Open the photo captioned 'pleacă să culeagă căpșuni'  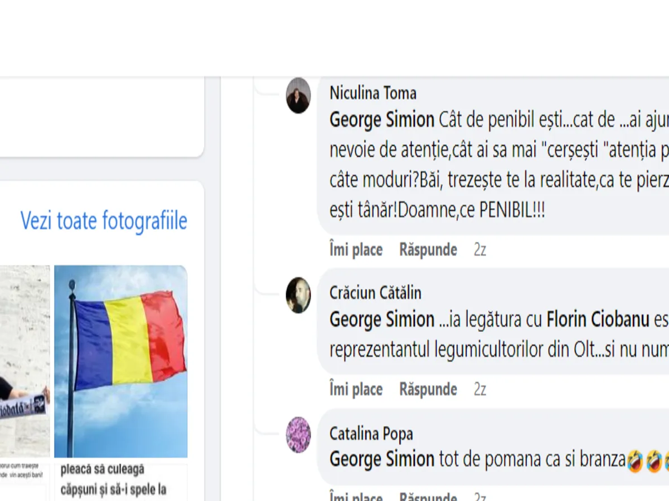(121, 480)
